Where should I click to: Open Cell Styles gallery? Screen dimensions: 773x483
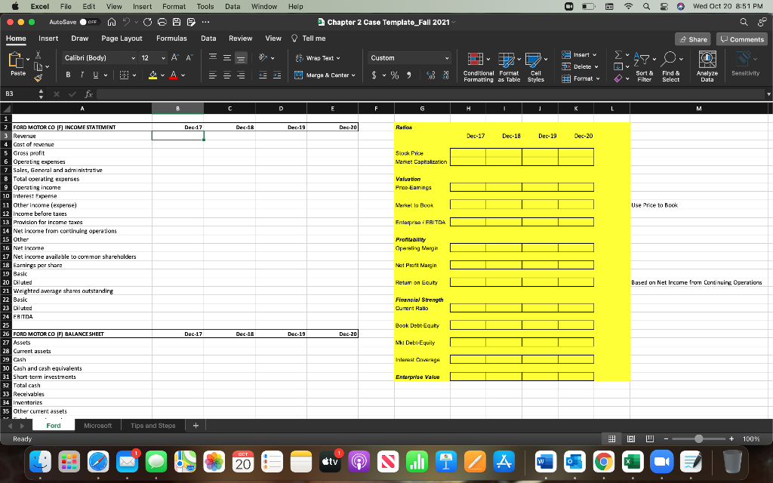(x=535, y=66)
